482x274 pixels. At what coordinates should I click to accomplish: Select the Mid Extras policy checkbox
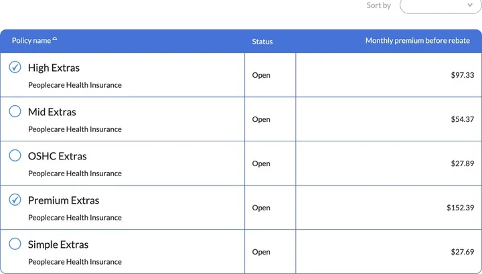[x=15, y=111]
